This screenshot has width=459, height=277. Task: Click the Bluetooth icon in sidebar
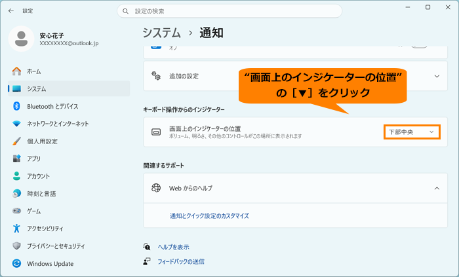pos(16,106)
